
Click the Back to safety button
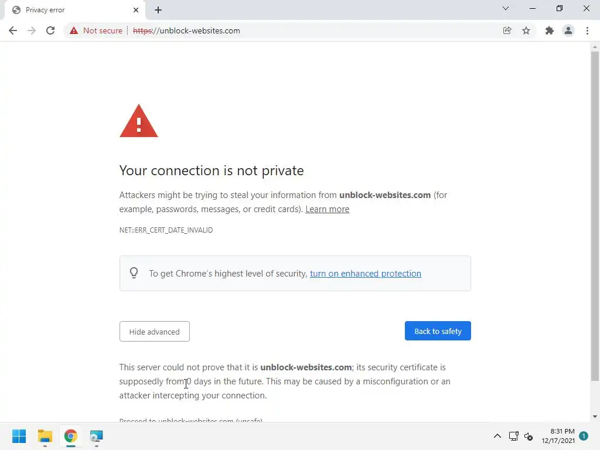click(438, 331)
